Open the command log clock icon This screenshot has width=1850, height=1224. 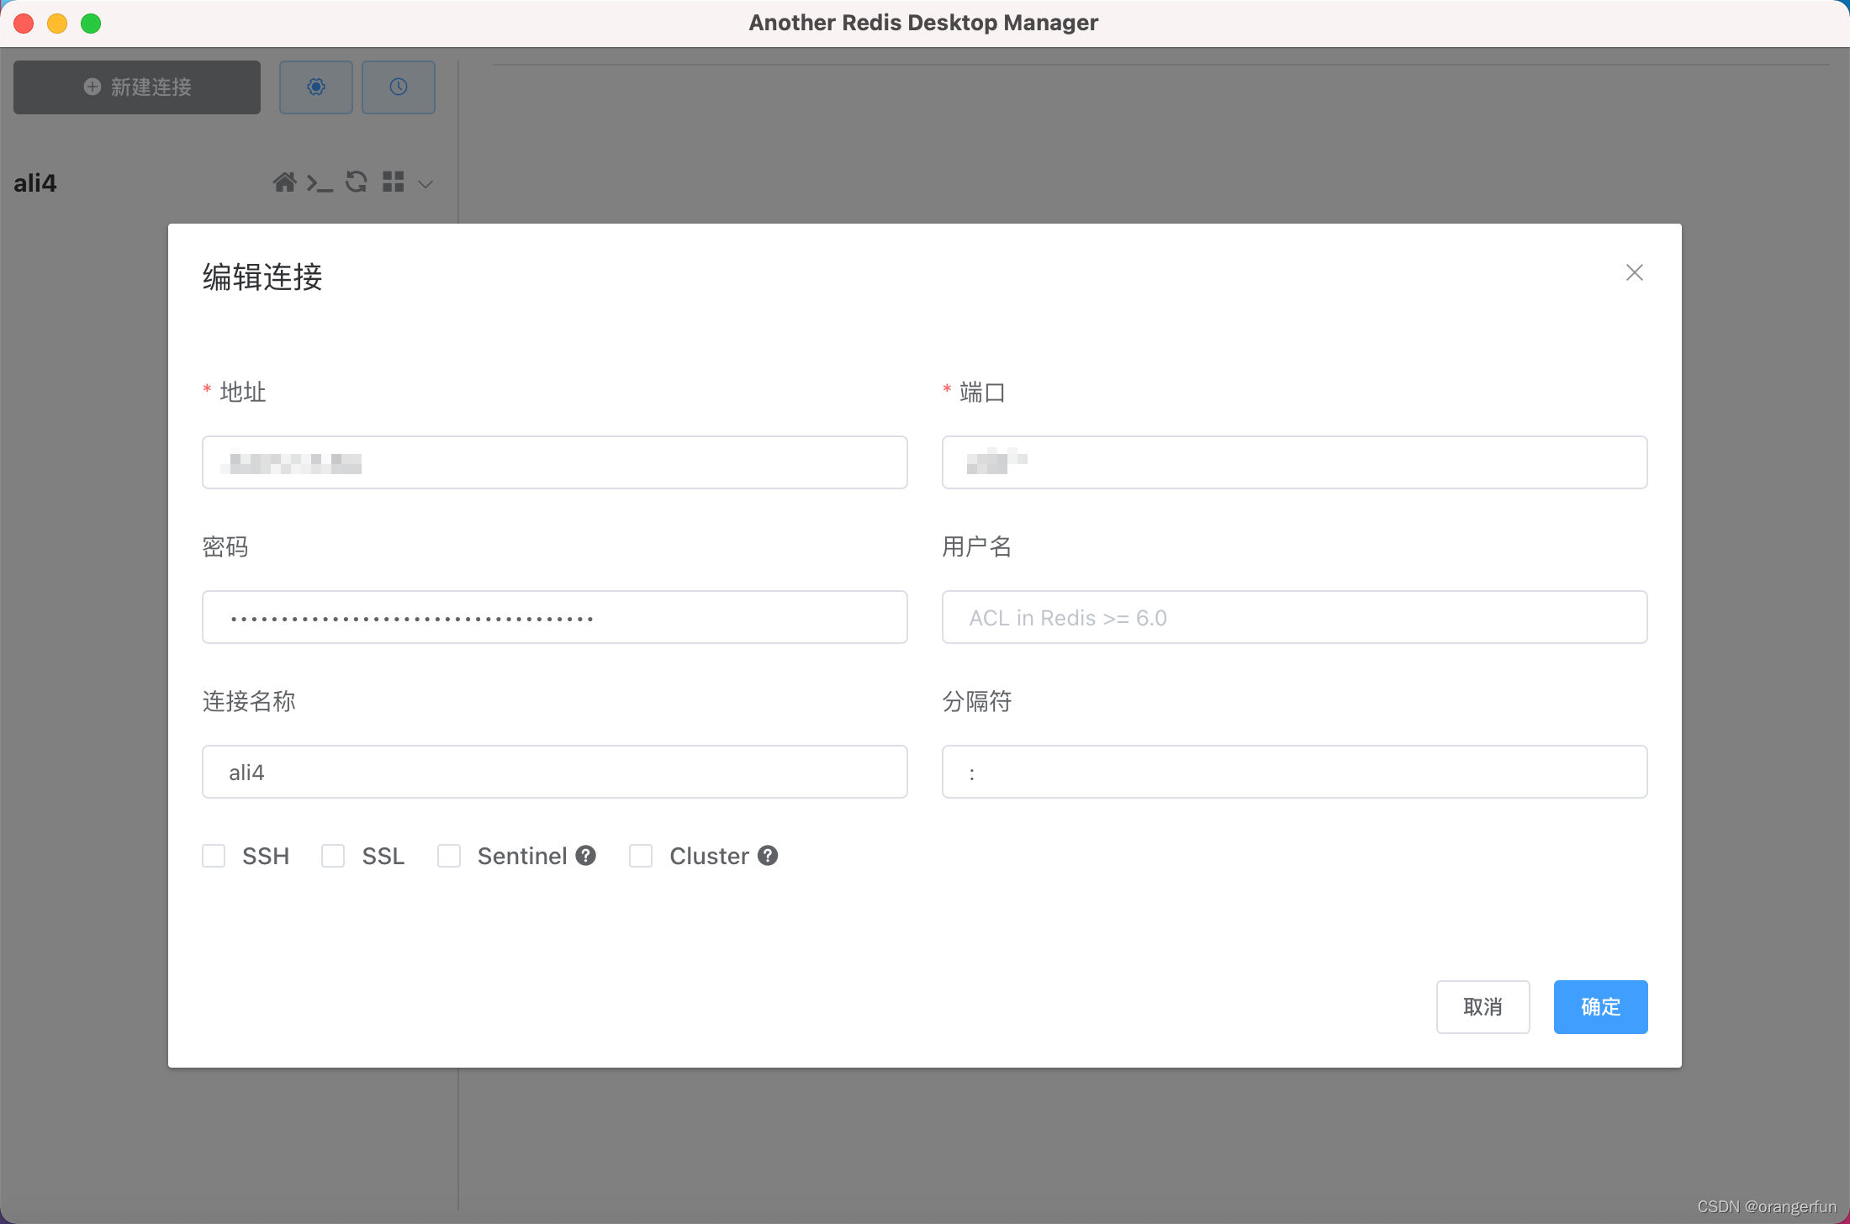click(399, 87)
